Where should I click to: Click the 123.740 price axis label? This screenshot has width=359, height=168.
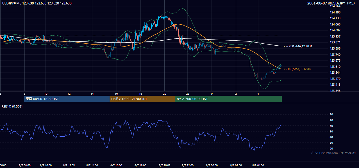pyautogui.click(x=335, y=55)
